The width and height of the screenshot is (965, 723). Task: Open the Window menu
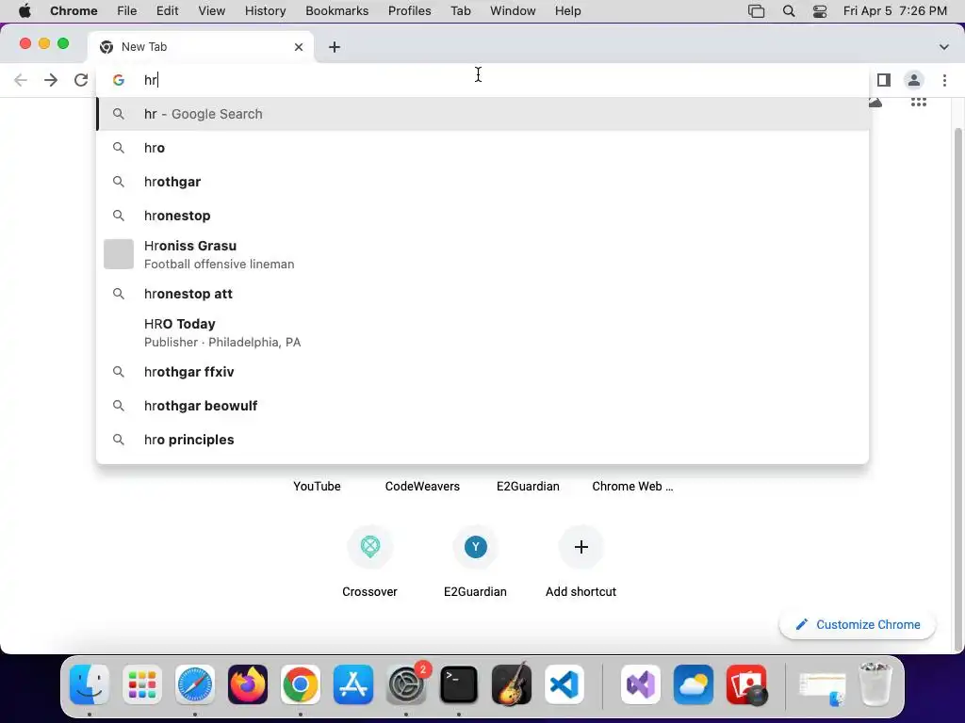point(513,11)
